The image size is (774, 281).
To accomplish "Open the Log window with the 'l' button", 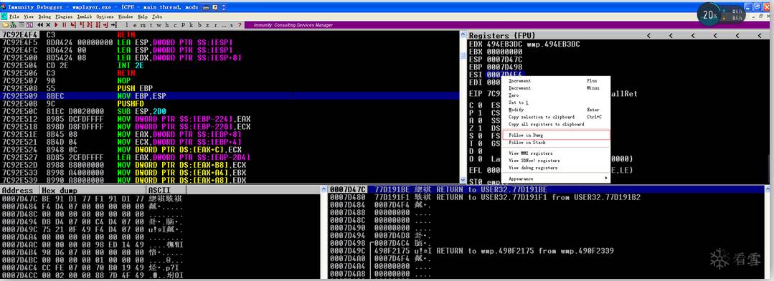I will [x=127, y=25].
